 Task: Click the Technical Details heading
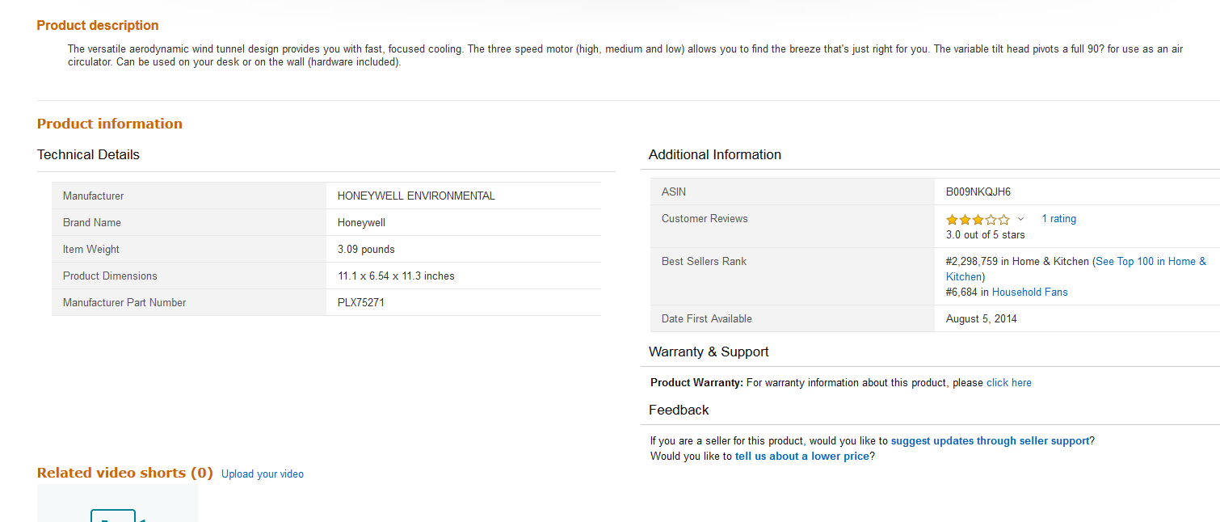(x=88, y=155)
